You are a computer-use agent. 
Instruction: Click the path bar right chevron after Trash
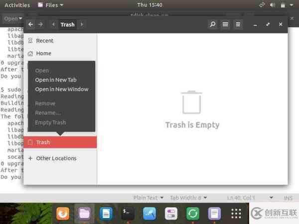(x=82, y=24)
